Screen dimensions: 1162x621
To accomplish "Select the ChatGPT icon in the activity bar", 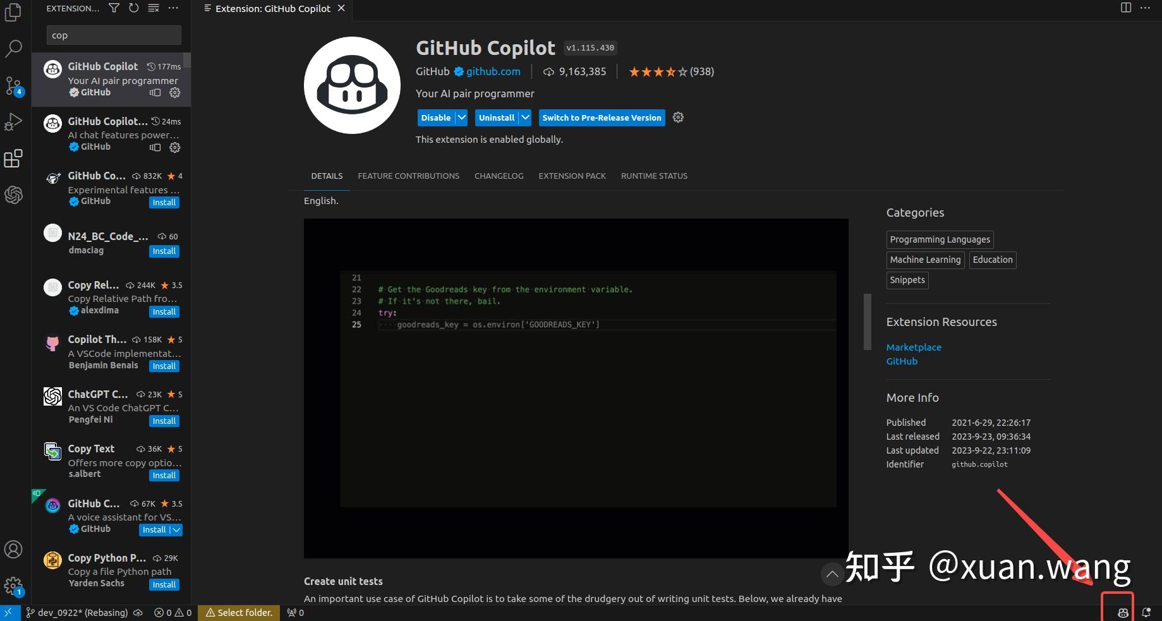I will click(x=13, y=195).
